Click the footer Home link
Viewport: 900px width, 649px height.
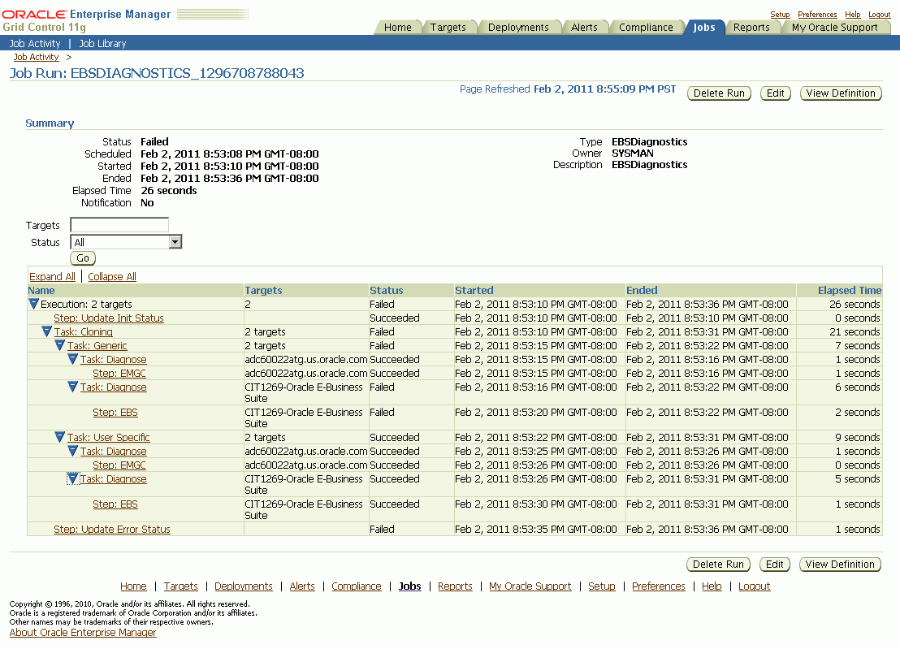[133, 586]
